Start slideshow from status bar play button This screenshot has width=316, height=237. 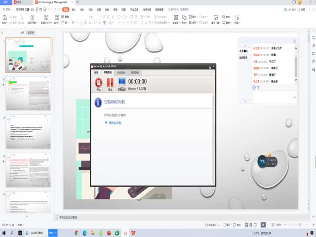[263, 225]
